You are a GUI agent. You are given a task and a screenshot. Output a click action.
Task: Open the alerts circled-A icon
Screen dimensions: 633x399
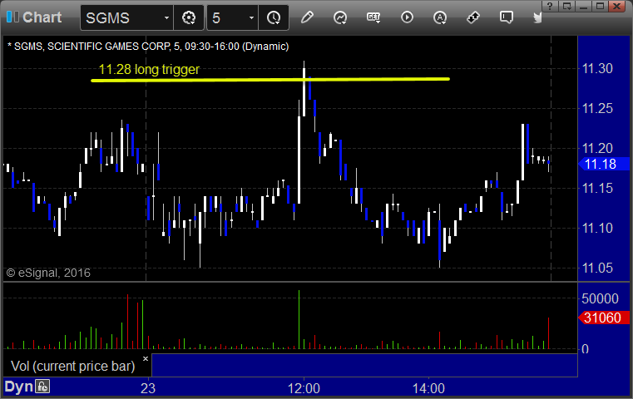440,17
